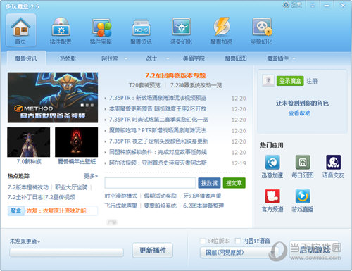Expand the 阿拉索 tab dropdown arrow
The width and height of the screenshot is (352, 271).
tap(125, 58)
